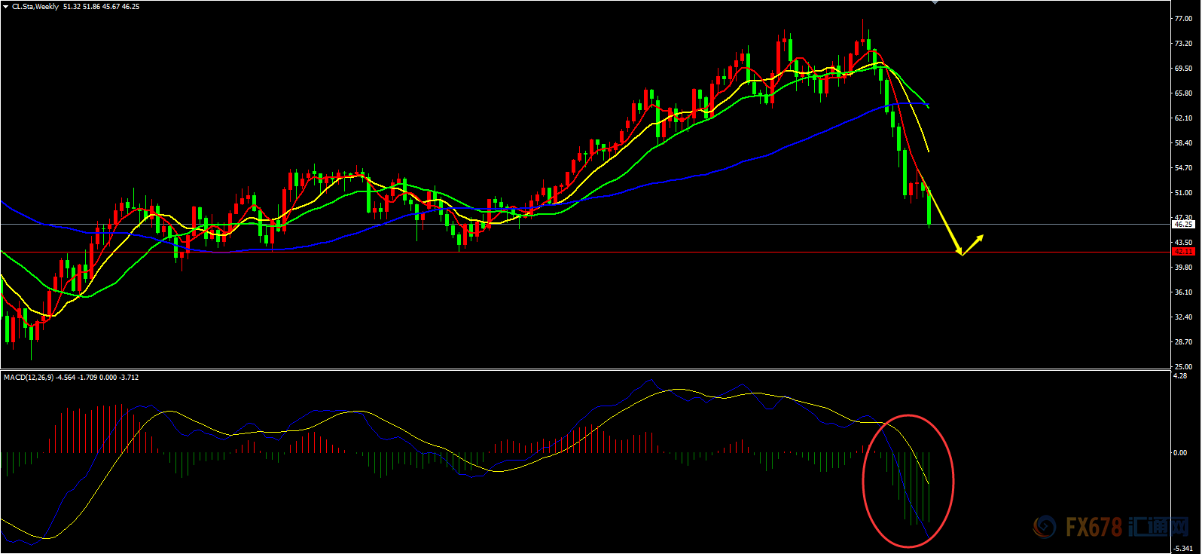Click the white current price tag 46.25
The width and height of the screenshot is (1202, 554).
point(1184,224)
